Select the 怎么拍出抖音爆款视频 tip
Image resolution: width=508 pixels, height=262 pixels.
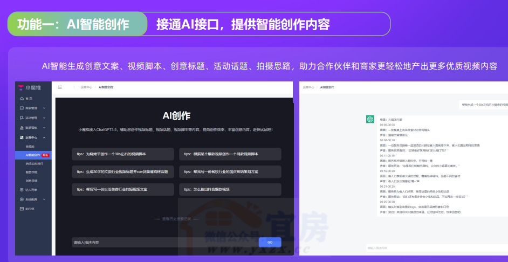coord(230,190)
